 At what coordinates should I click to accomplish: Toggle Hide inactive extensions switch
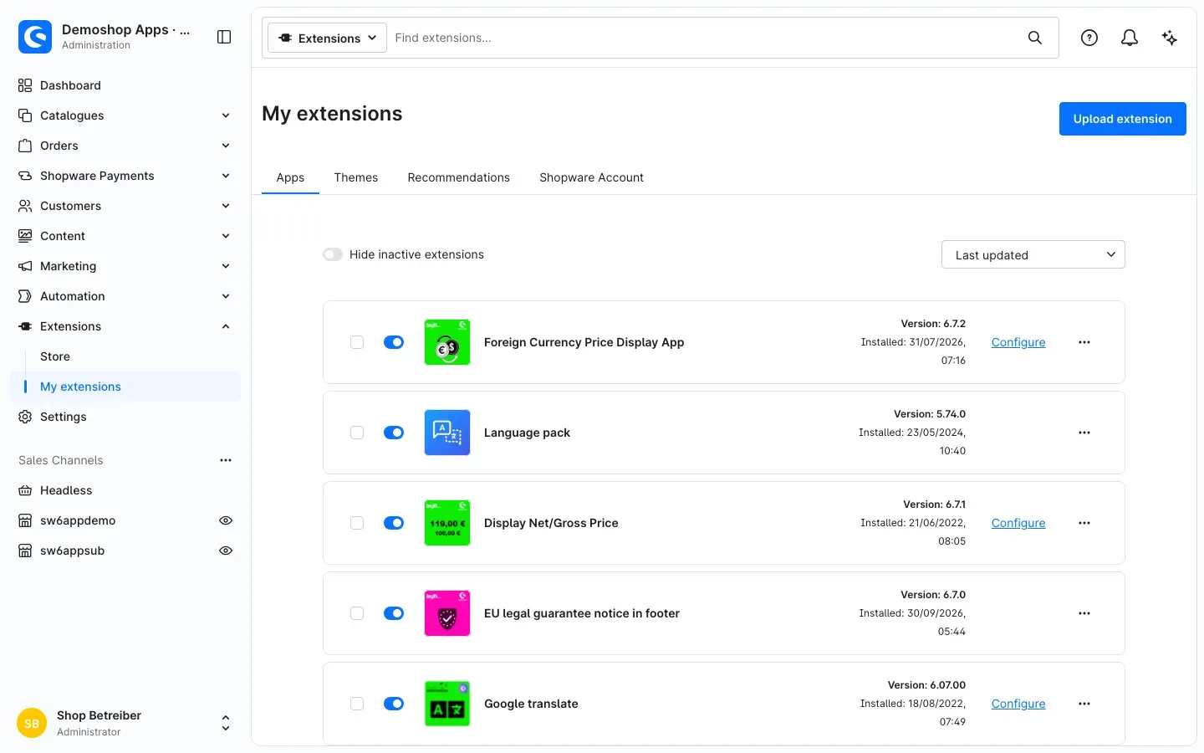coord(333,254)
